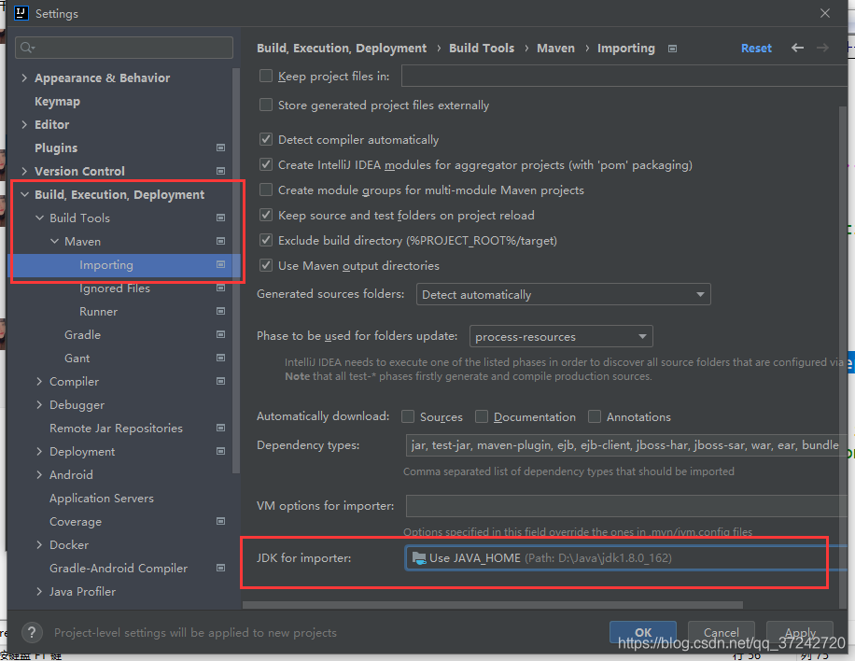
Task: Enable automatic download of Sources
Action: (408, 416)
